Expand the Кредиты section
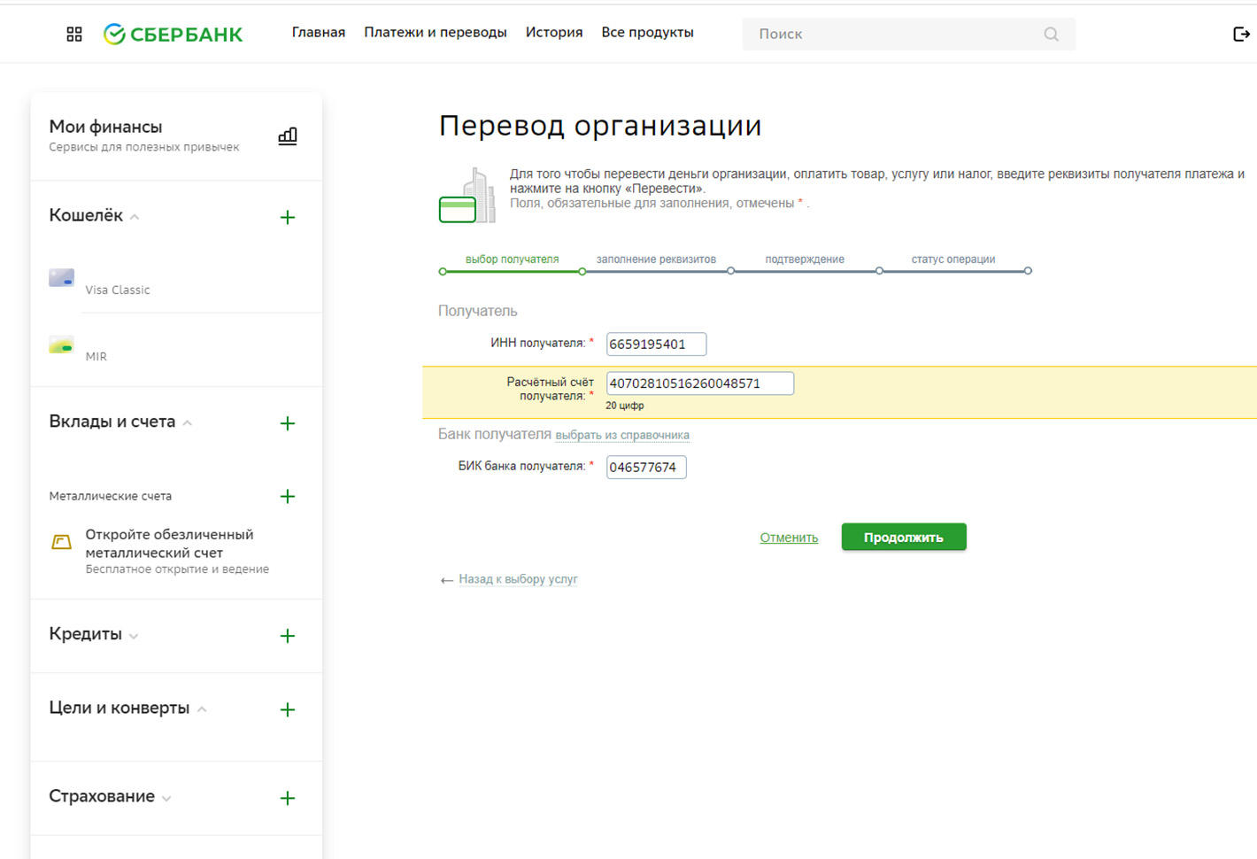Screen dimensions: 1257x859 click(x=134, y=636)
